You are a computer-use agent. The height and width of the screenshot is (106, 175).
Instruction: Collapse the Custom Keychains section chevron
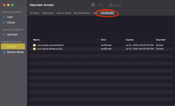[x=24, y=30]
